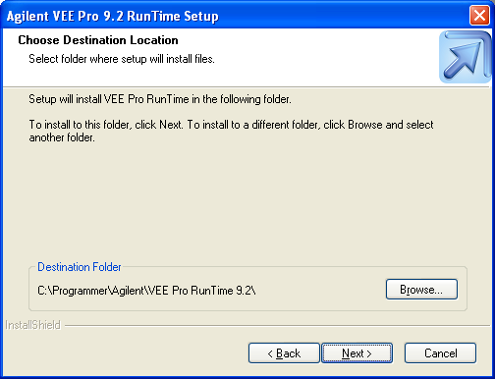Select the C:\Programmer\Agilent destination path text

pyautogui.click(x=146, y=291)
